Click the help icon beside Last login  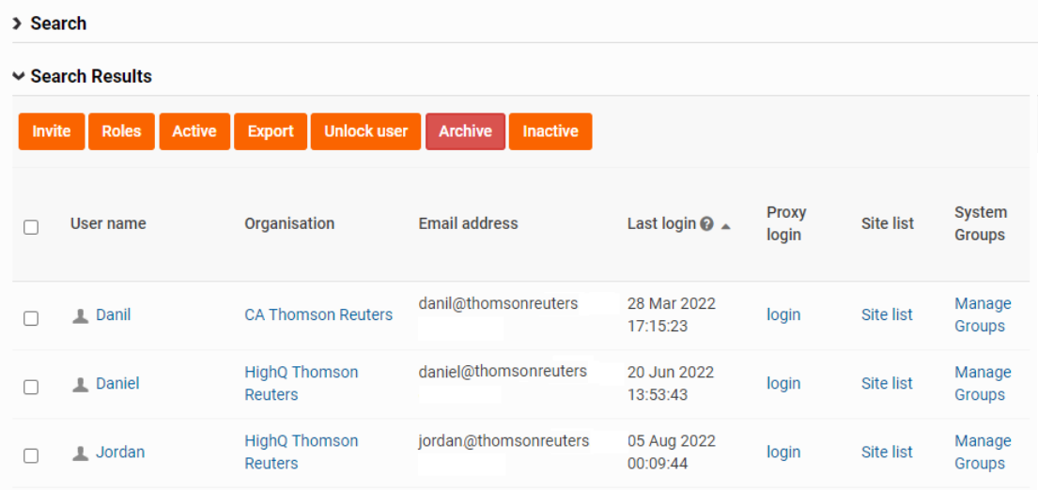(x=706, y=224)
